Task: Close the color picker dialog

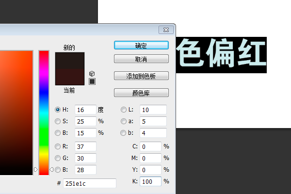Action: coord(166,30)
